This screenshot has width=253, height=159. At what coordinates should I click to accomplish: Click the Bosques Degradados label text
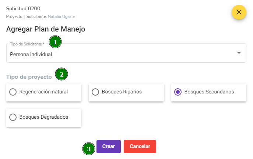(x=44, y=117)
